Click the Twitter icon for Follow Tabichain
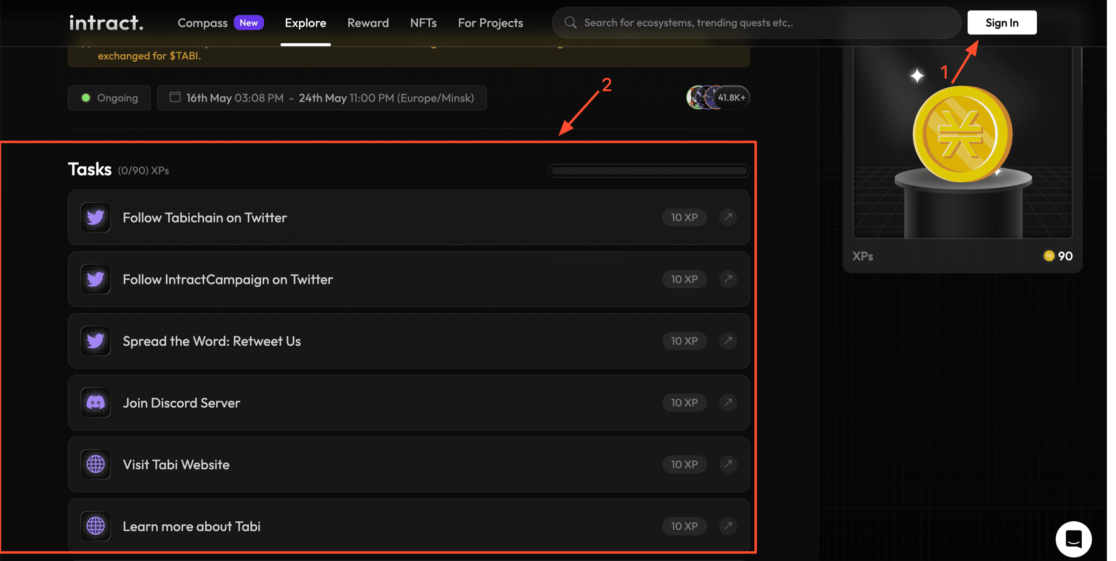1116x561 pixels. click(95, 218)
